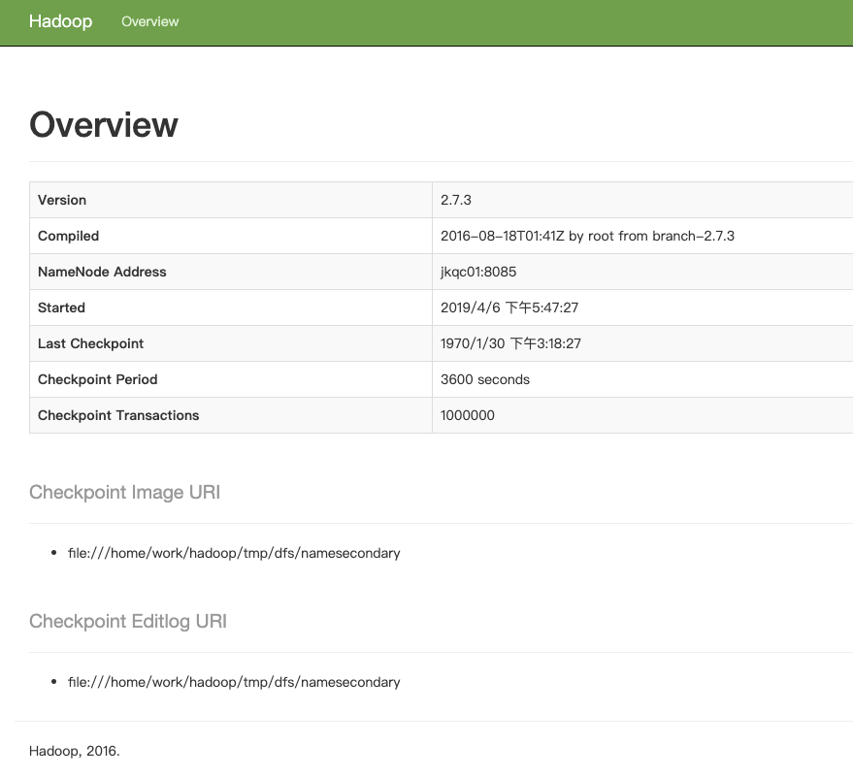Click the Checkpoint Image URI heading
This screenshot has height=777, width=853.
[x=124, y=492]
